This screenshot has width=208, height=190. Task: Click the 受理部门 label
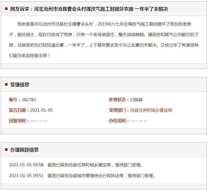point(119,110)
